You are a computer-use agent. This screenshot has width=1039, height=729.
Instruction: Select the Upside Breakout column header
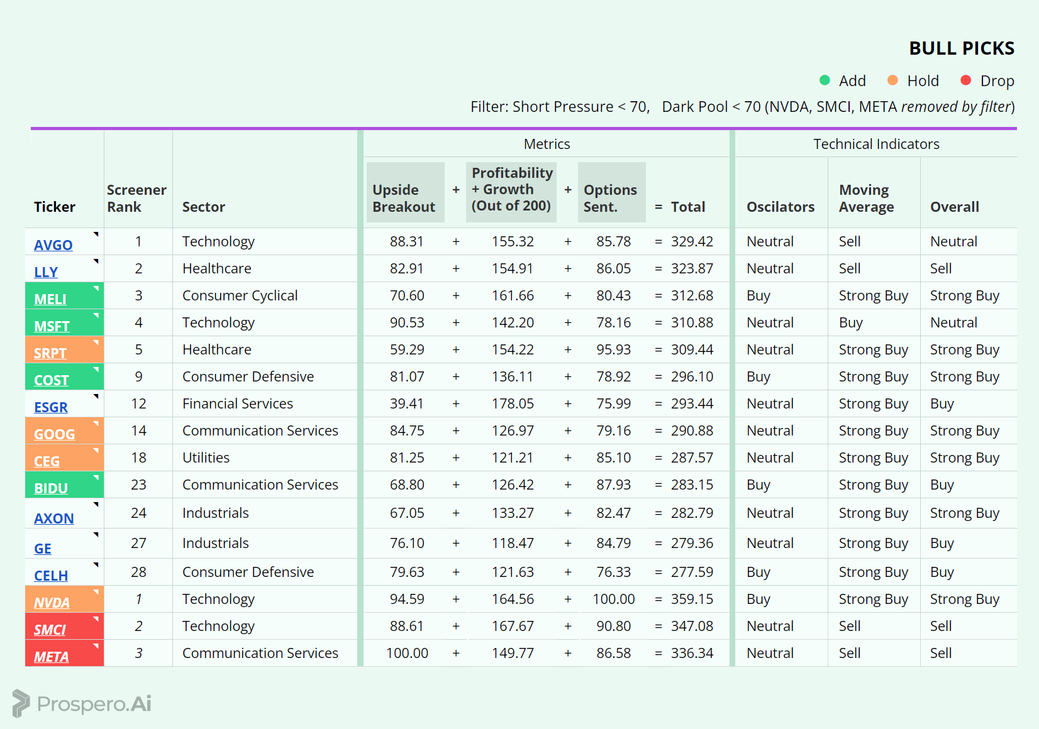pos(405,192)
